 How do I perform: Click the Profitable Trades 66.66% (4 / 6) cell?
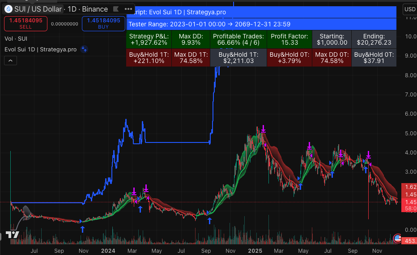point(238,39)
